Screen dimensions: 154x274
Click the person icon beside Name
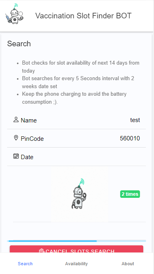tap(16, 120)
